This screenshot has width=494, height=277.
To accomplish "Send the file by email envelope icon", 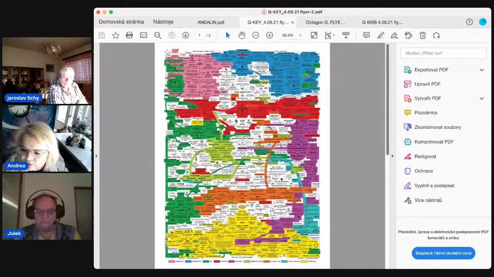I will 144,35.
